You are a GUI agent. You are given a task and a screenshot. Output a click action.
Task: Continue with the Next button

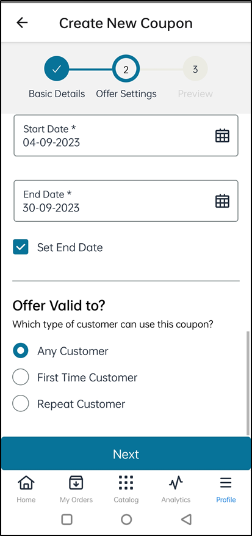pos(126,453)
